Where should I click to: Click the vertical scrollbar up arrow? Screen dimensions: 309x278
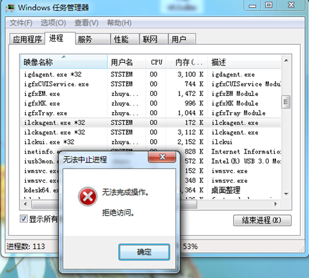[286, 60]
